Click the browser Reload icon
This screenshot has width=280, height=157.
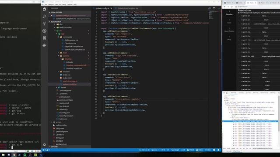231,7
